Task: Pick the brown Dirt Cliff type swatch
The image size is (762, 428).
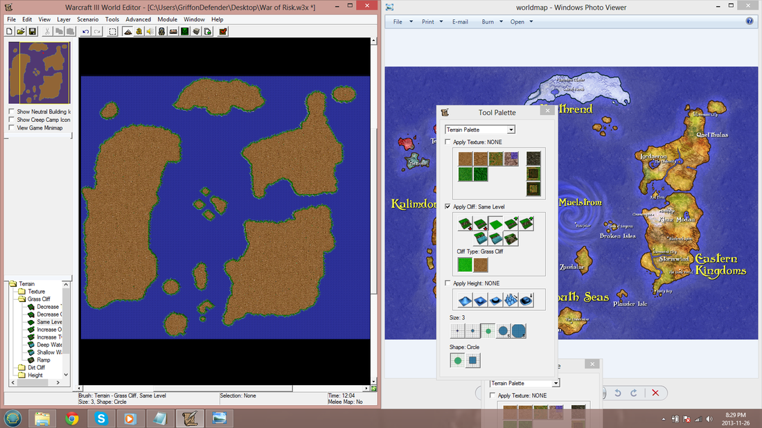Action: point(480,265)
